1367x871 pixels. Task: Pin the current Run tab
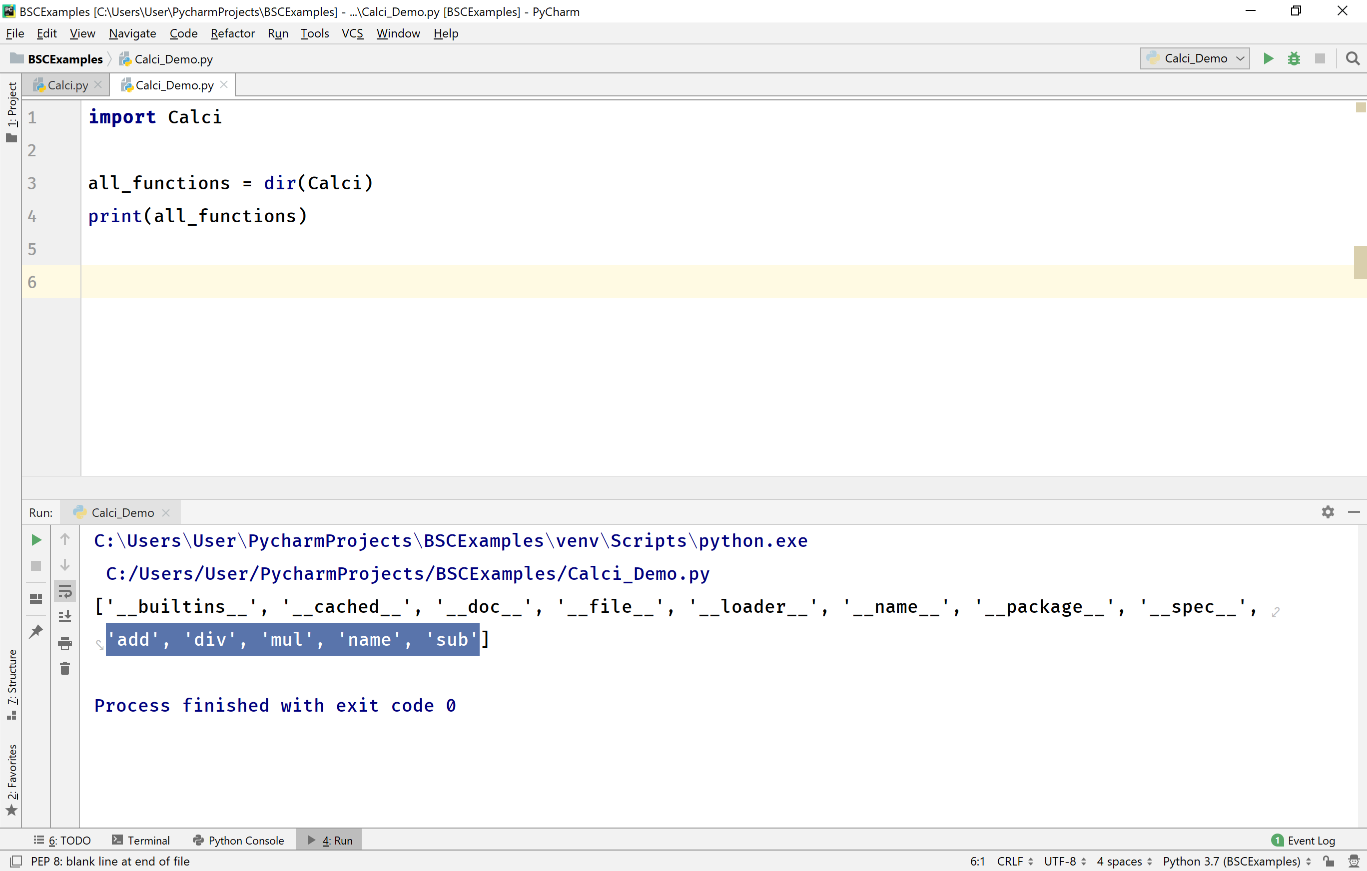pyautogui.click(x=36, y=631)
